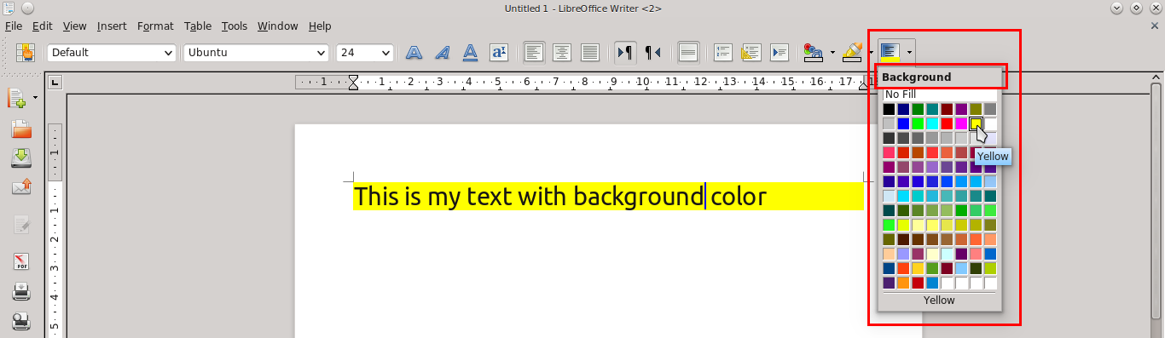The height and width of the screenshot is (338, 1165).
Task: Open the View menu
Action: tap(74, 26)
